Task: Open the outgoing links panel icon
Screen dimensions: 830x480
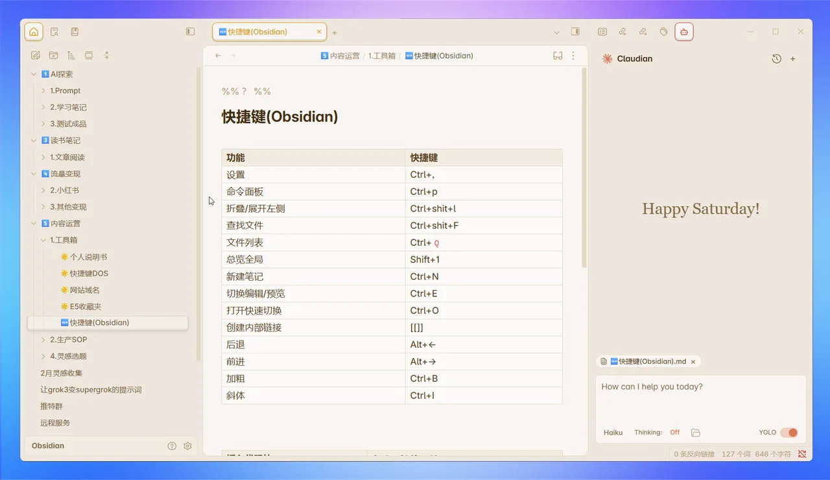Action: click(643, 32)
